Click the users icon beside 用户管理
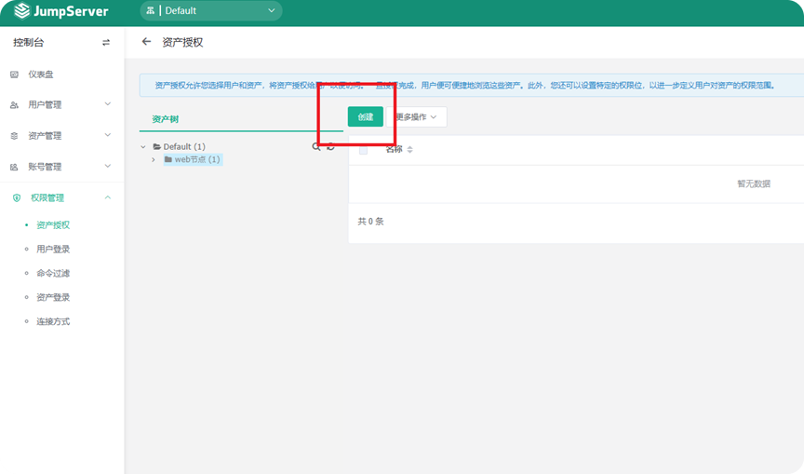 (14, 105)
